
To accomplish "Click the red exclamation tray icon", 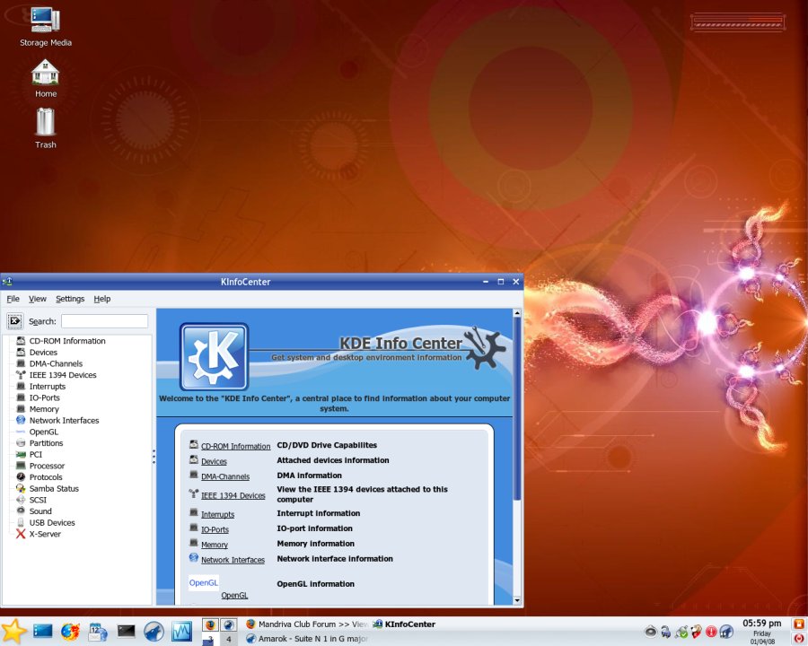I will 711,631.
